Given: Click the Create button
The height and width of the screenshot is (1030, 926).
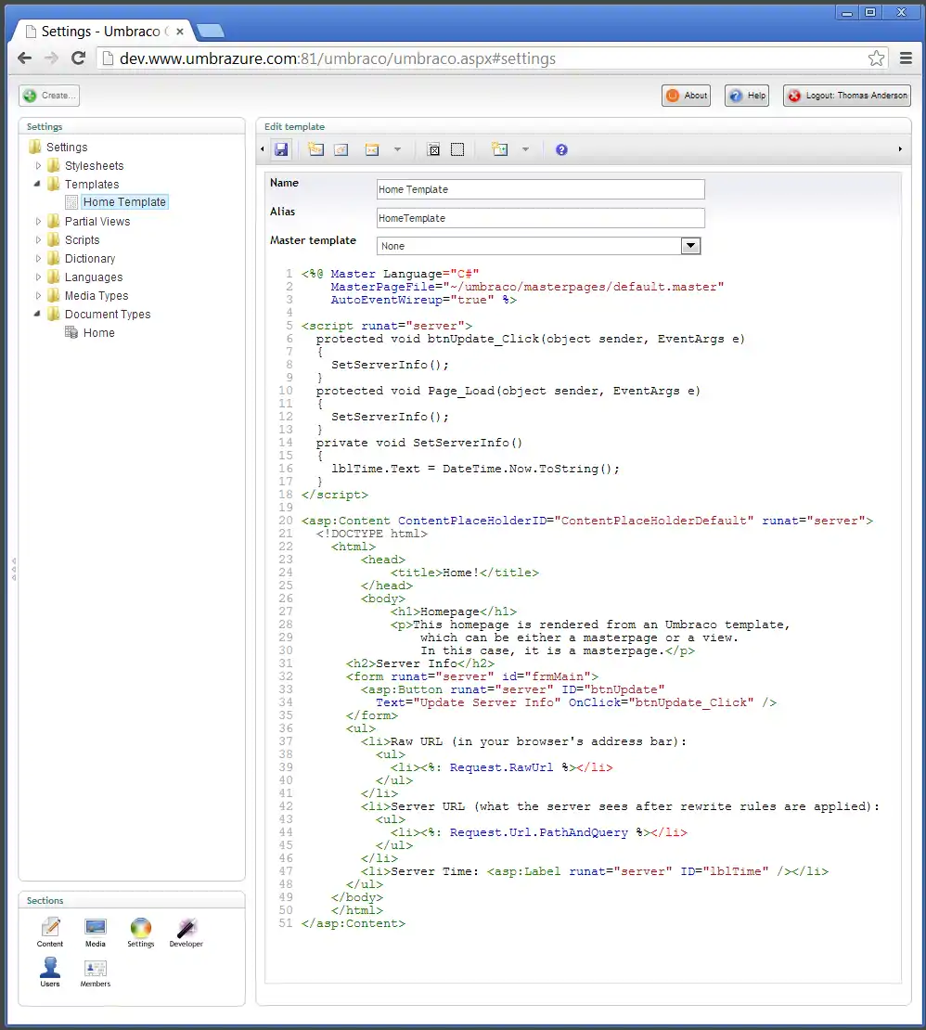Looking at the screenshot, I should [49, 96].
